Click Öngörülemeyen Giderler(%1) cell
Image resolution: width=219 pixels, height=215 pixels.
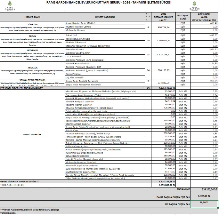click(105, 172)
